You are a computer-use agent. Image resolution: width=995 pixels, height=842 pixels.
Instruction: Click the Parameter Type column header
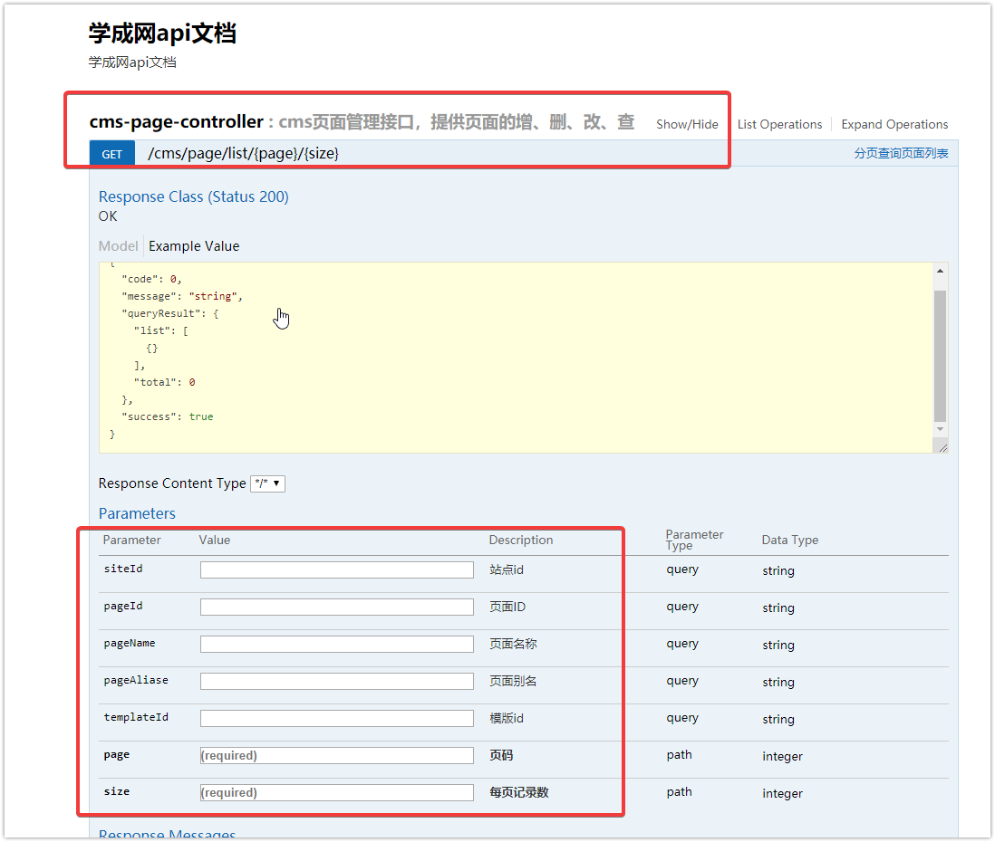pyautogui.click(x=694, y=540)
